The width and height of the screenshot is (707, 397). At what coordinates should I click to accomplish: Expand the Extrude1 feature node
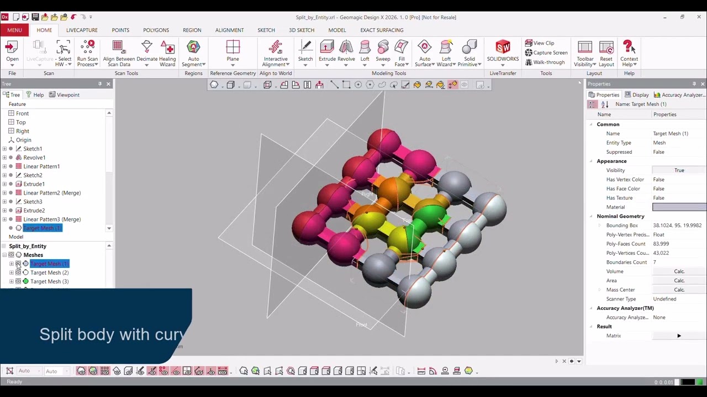[5, 184]
